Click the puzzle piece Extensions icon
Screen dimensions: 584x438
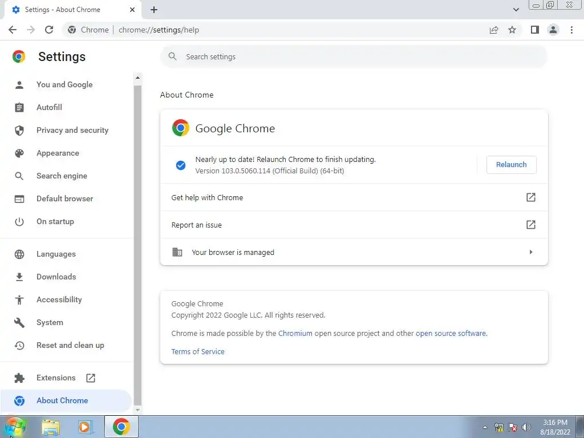click(x=19, y=378)
